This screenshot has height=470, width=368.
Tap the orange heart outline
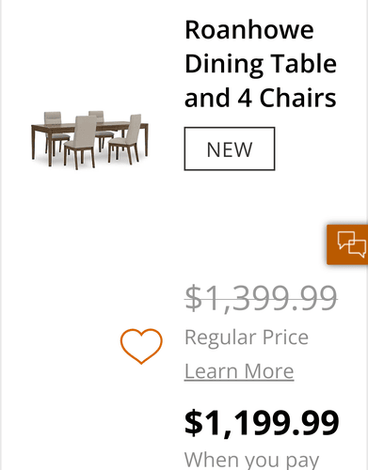click(141, 346)
